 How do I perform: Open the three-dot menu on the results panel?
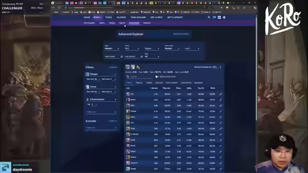[220, 67]
